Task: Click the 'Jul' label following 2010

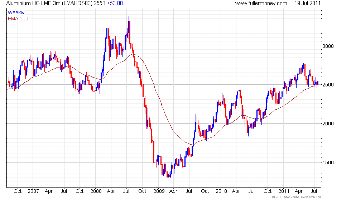Action: [x=251, y=191]
